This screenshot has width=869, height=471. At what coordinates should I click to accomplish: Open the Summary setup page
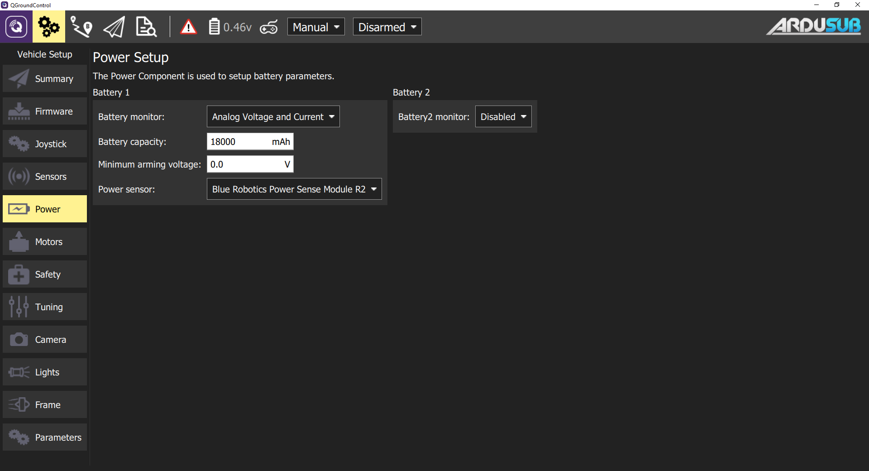click(x=45, y=79)
